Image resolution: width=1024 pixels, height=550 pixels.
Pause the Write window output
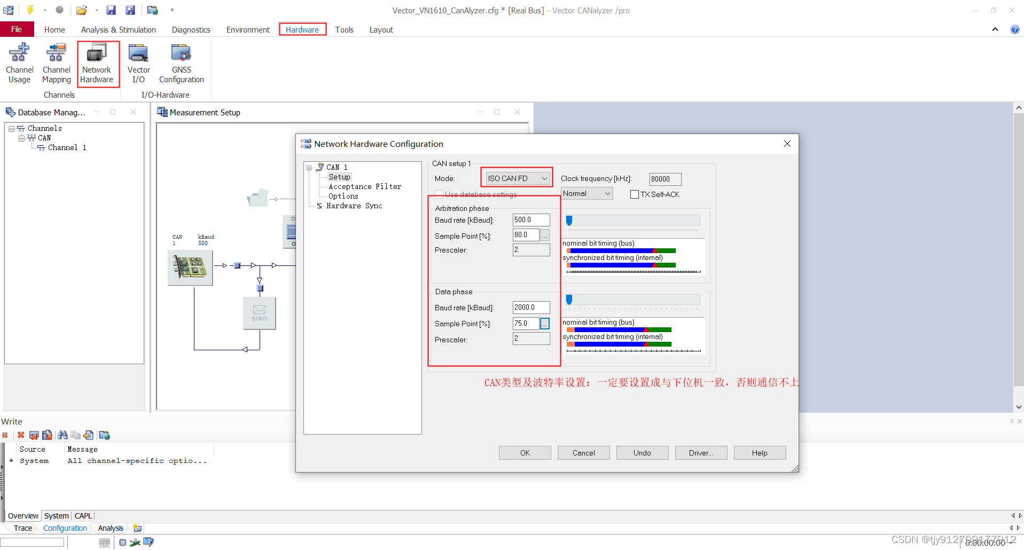5,435
